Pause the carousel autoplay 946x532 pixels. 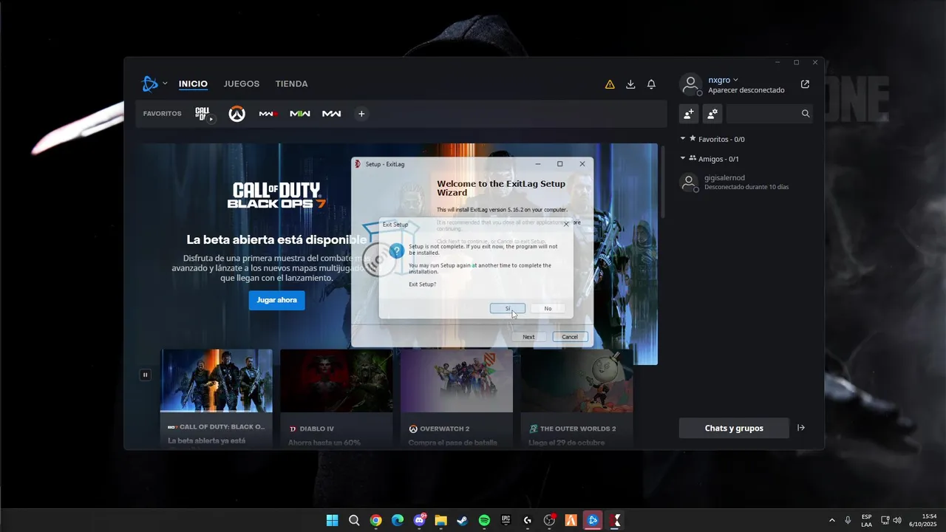coord(145,375)
